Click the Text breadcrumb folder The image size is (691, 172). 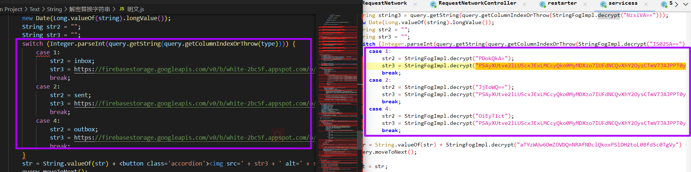pos(35,9)
